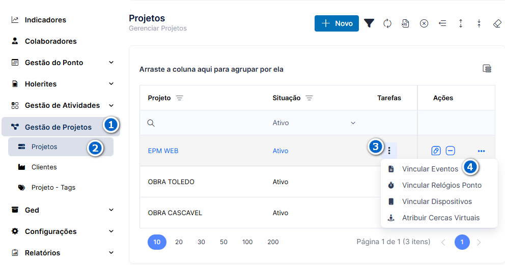Click the circled X icon in the toolbar
The height and width of the screenshot is (265, 505).
coord(424,23)
